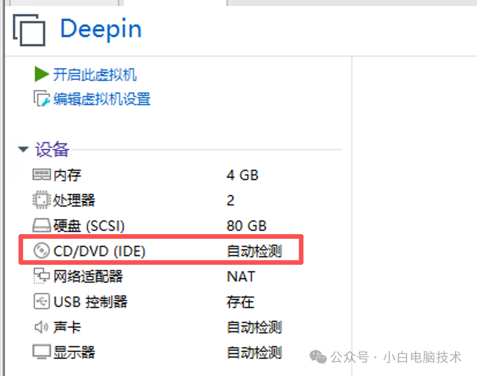The height and width of the screenshot is (376, 477).
Task: Click the processor CPU icon
Action: [42, 200]
